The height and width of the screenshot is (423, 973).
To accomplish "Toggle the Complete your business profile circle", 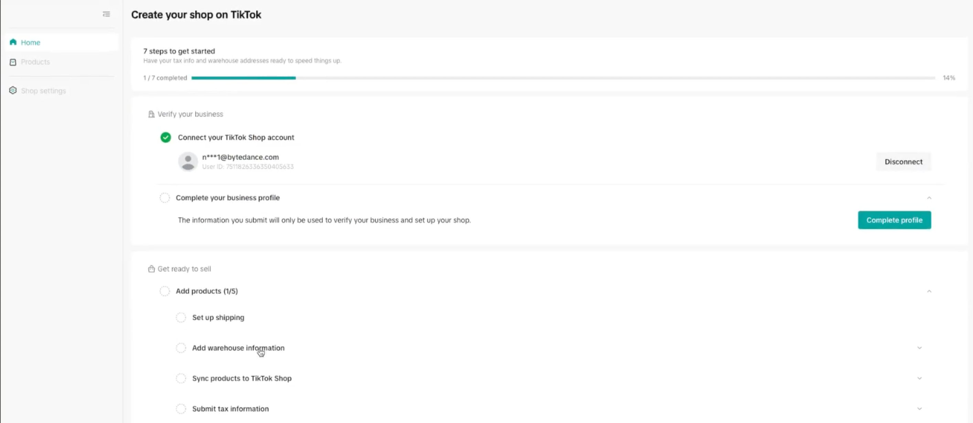I will (165, 197).
